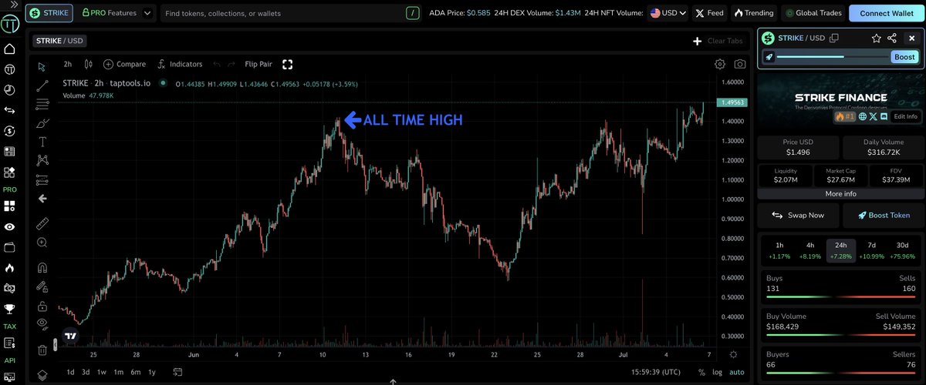This screenshot has height=385, width=926.
Task: Toggle magnet mode in drawing toolbar
Action: click(42, 268)
